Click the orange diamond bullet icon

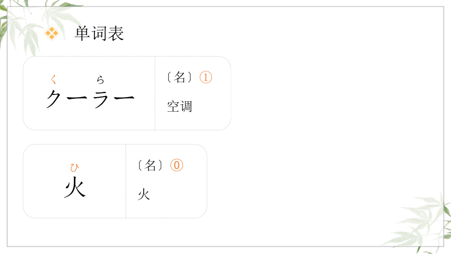pyautogui.click(x=52, y=33)
